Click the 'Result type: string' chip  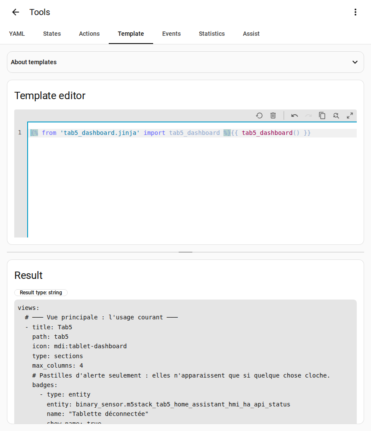(41, 293)
